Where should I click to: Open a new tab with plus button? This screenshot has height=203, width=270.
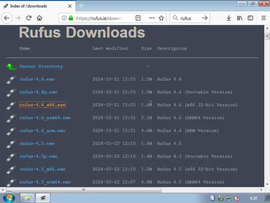(81, 6)
